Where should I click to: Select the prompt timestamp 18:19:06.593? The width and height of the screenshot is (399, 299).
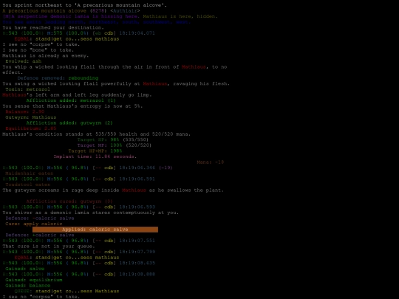pyautogui.click(x=137, y=207)
